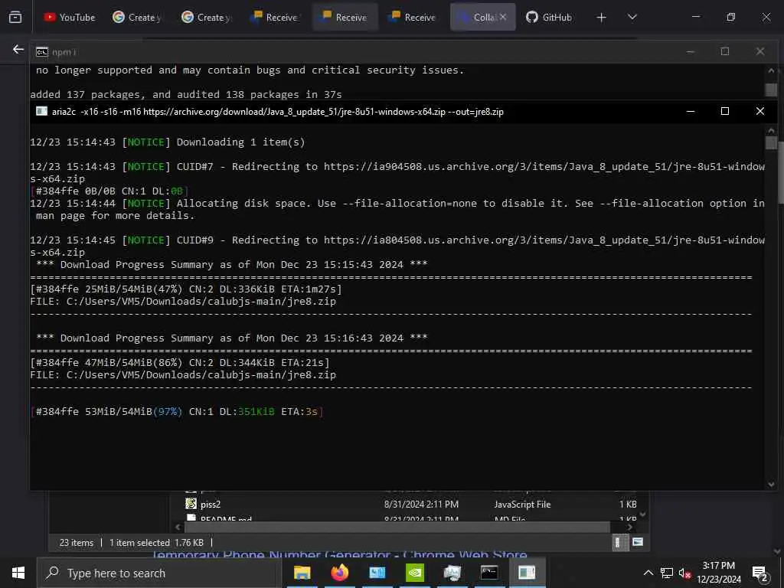
Task: Click the File Explorer horizontal scrollbar thumb
Action: [x=397, y=527]
